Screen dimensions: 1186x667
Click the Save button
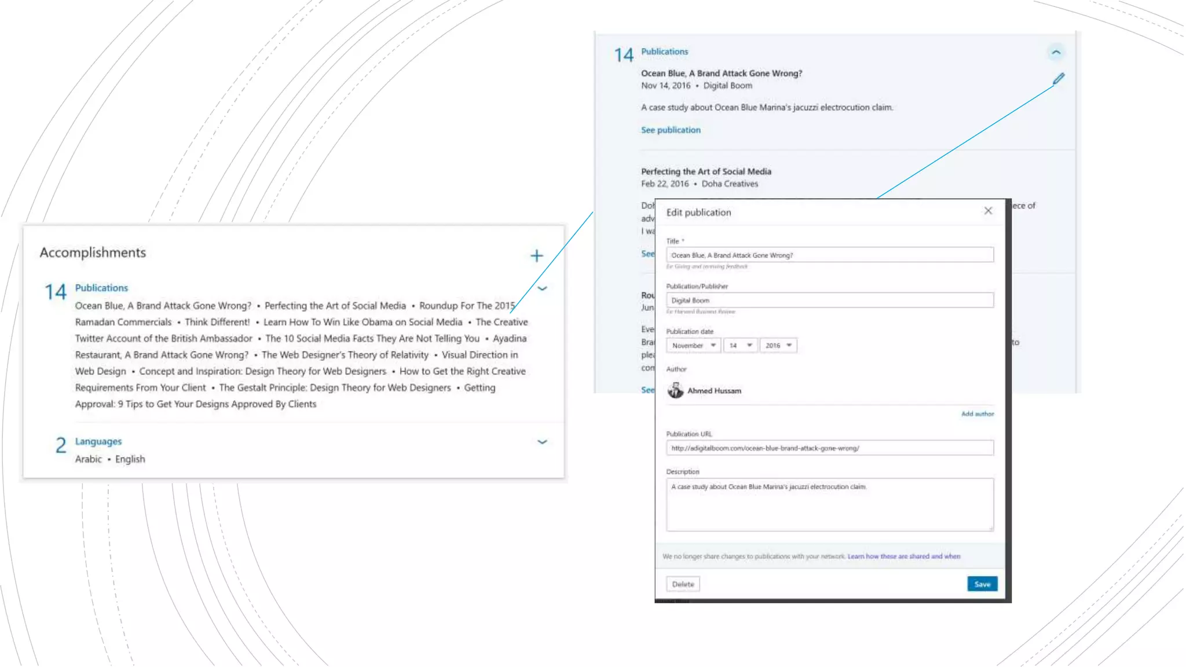[982, 584]
